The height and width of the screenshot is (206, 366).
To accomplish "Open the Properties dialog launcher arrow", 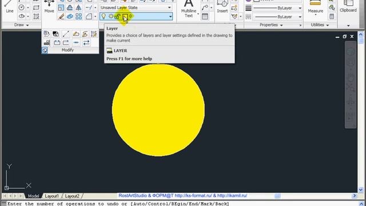I will (x=300, y=25).
